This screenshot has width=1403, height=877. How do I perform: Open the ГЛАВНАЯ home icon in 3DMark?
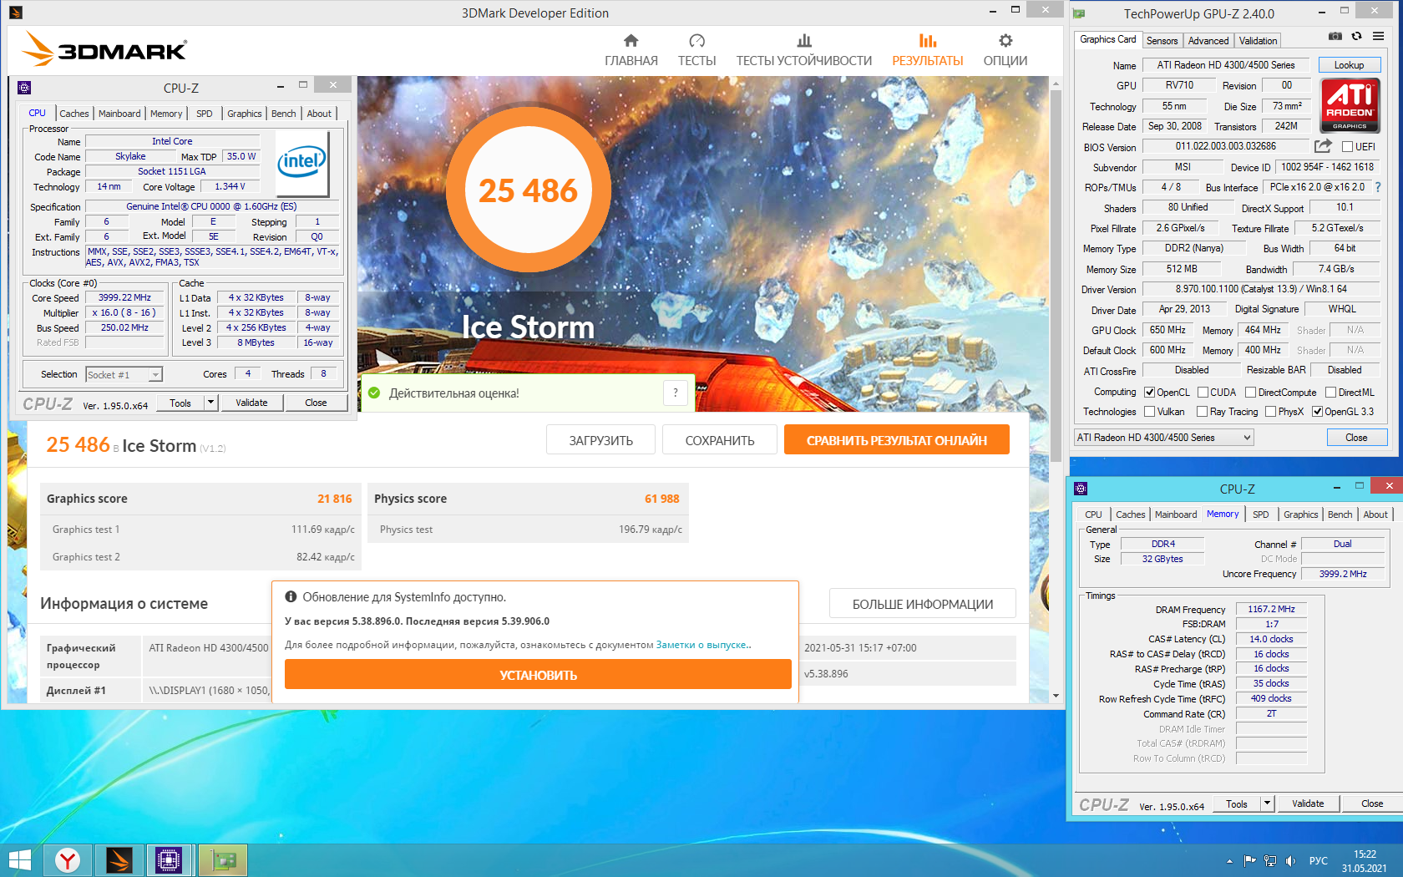[631, 41]
